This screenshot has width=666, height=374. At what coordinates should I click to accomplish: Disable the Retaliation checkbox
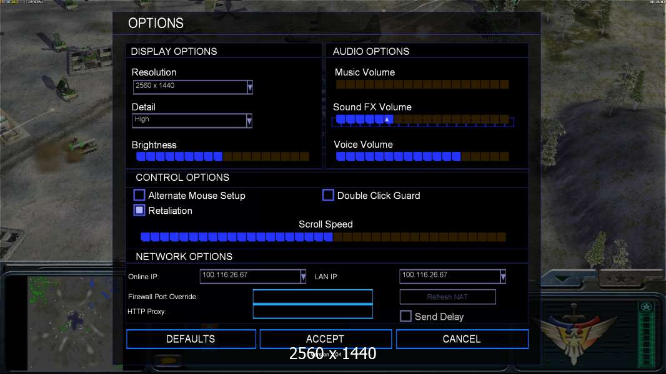(x=139, y=210)
